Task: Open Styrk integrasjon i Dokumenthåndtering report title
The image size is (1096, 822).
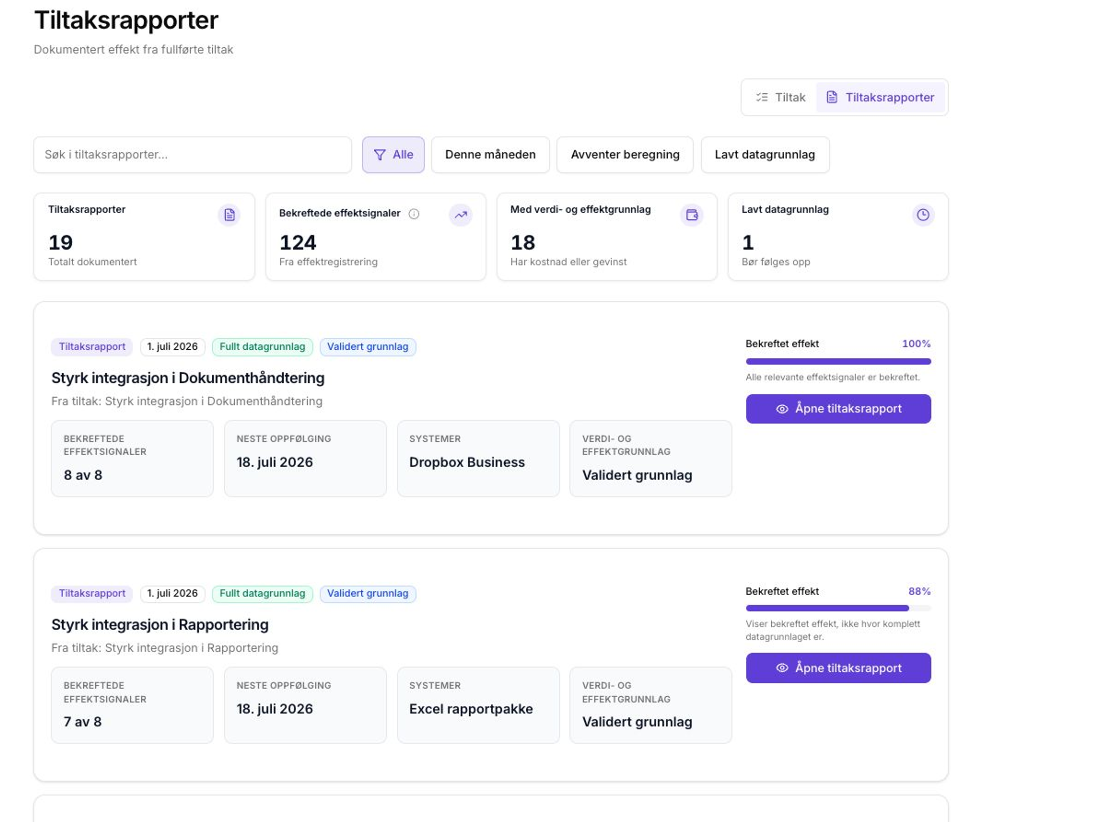Action: click(x=188, y=378)
